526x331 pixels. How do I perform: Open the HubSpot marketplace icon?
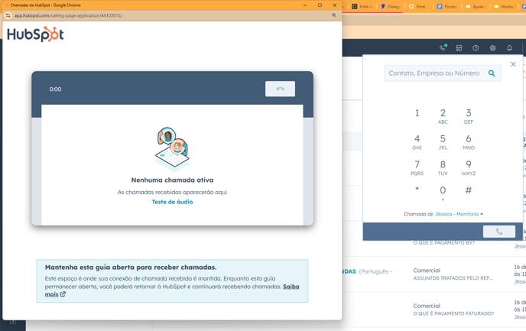coord(459,48)
